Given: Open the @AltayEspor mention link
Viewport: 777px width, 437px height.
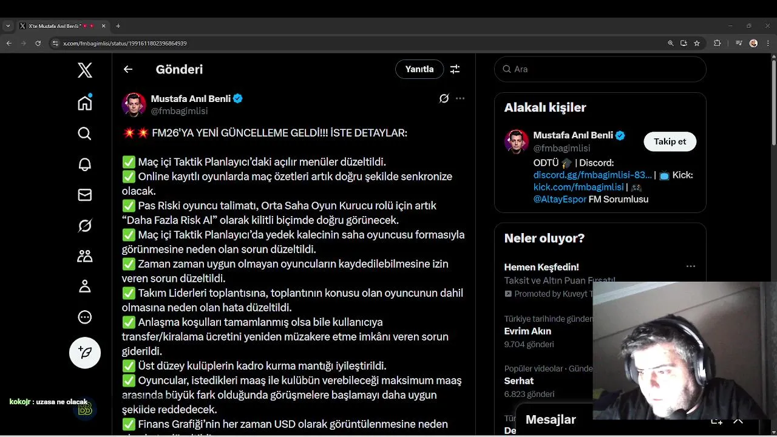Looking at the screenshot, I should pyautogui.click(x=560, y=199).
